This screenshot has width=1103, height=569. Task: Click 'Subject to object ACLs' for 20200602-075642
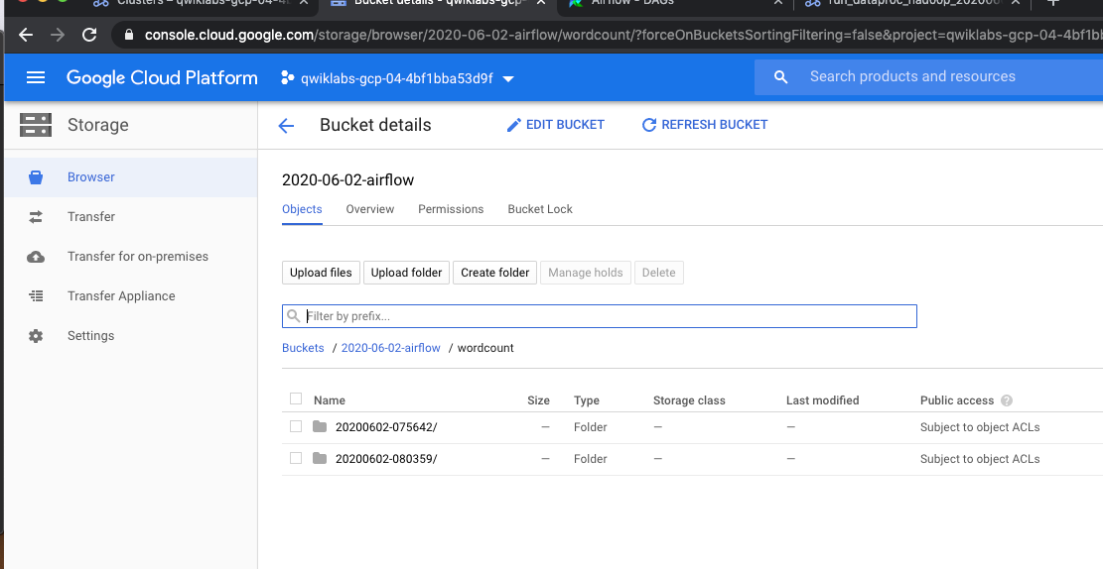click(x=980, y=427)
